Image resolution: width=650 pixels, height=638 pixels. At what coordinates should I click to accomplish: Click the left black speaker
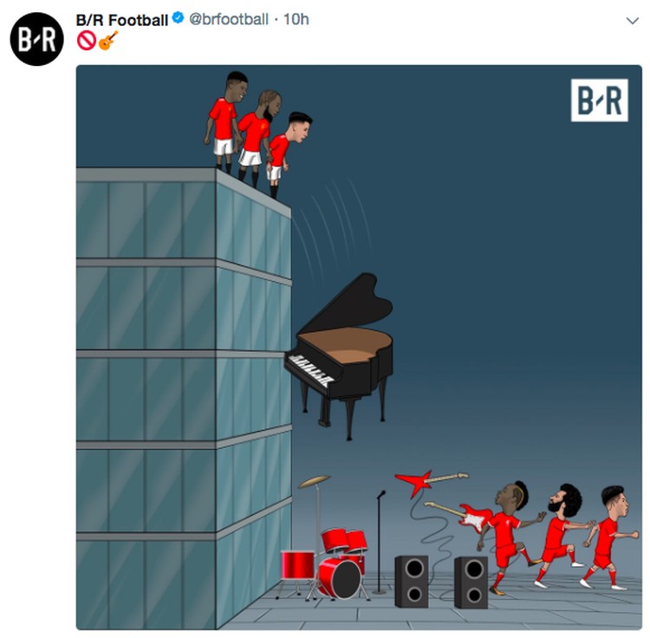(x=411, y=581)
